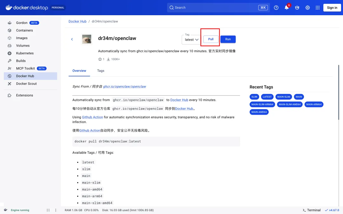The height and width of the screenshot is (214, 343).
Task: Click the whale icon in status bar
Action: tap(5, 210)
